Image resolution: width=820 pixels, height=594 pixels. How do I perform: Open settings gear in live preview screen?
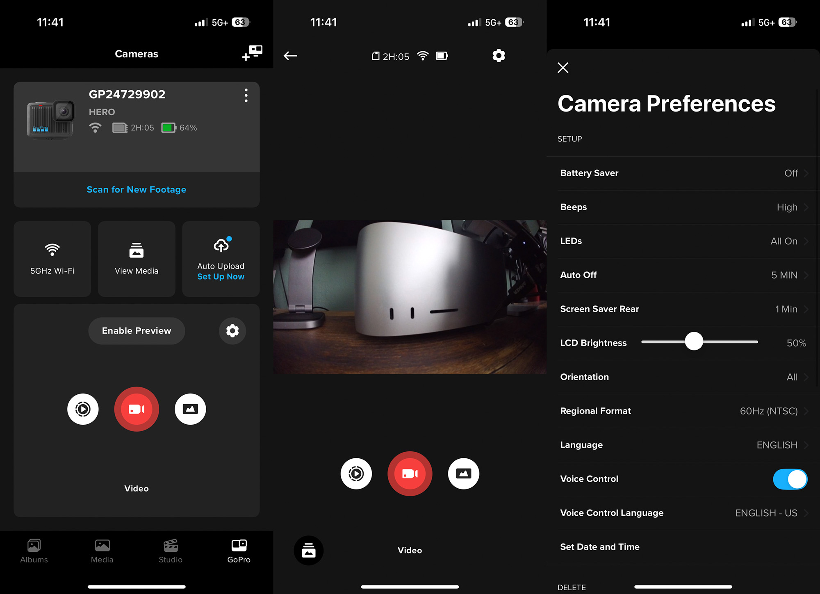(499, 56)
